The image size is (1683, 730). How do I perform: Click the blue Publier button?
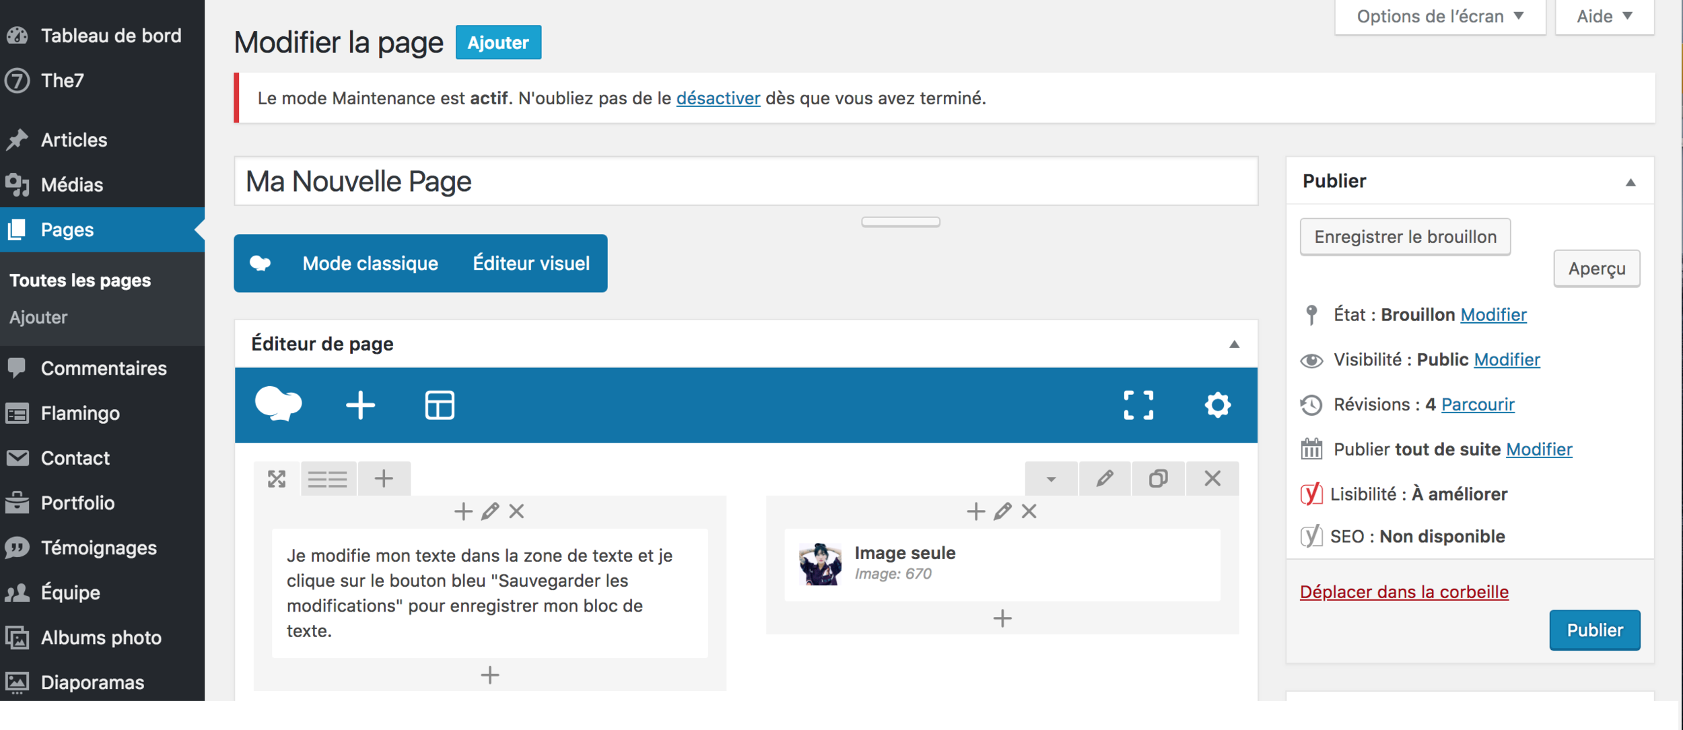click(x=1594, y=630)
